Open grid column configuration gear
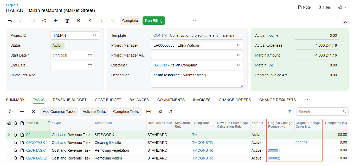 9,123
